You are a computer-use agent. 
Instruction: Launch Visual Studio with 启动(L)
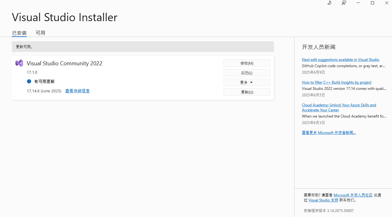(x=247, y=72)
